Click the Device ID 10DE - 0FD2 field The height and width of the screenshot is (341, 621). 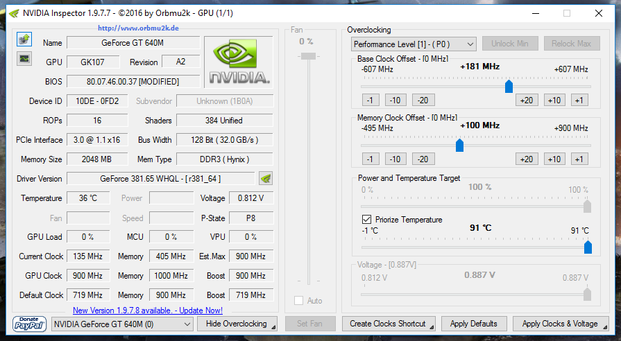97,101
